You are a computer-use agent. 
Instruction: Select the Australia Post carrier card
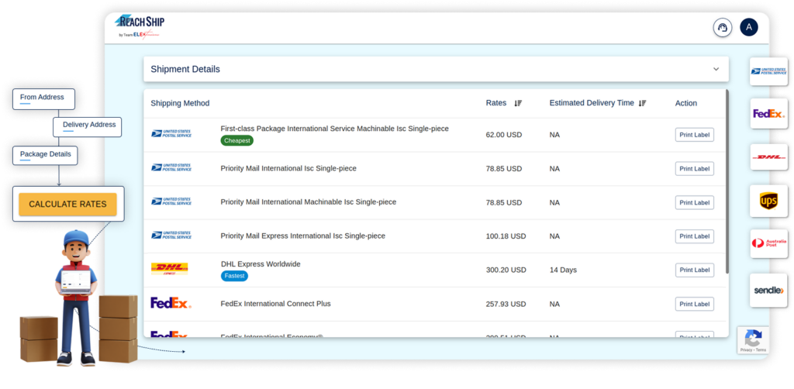tap(768, 243)
